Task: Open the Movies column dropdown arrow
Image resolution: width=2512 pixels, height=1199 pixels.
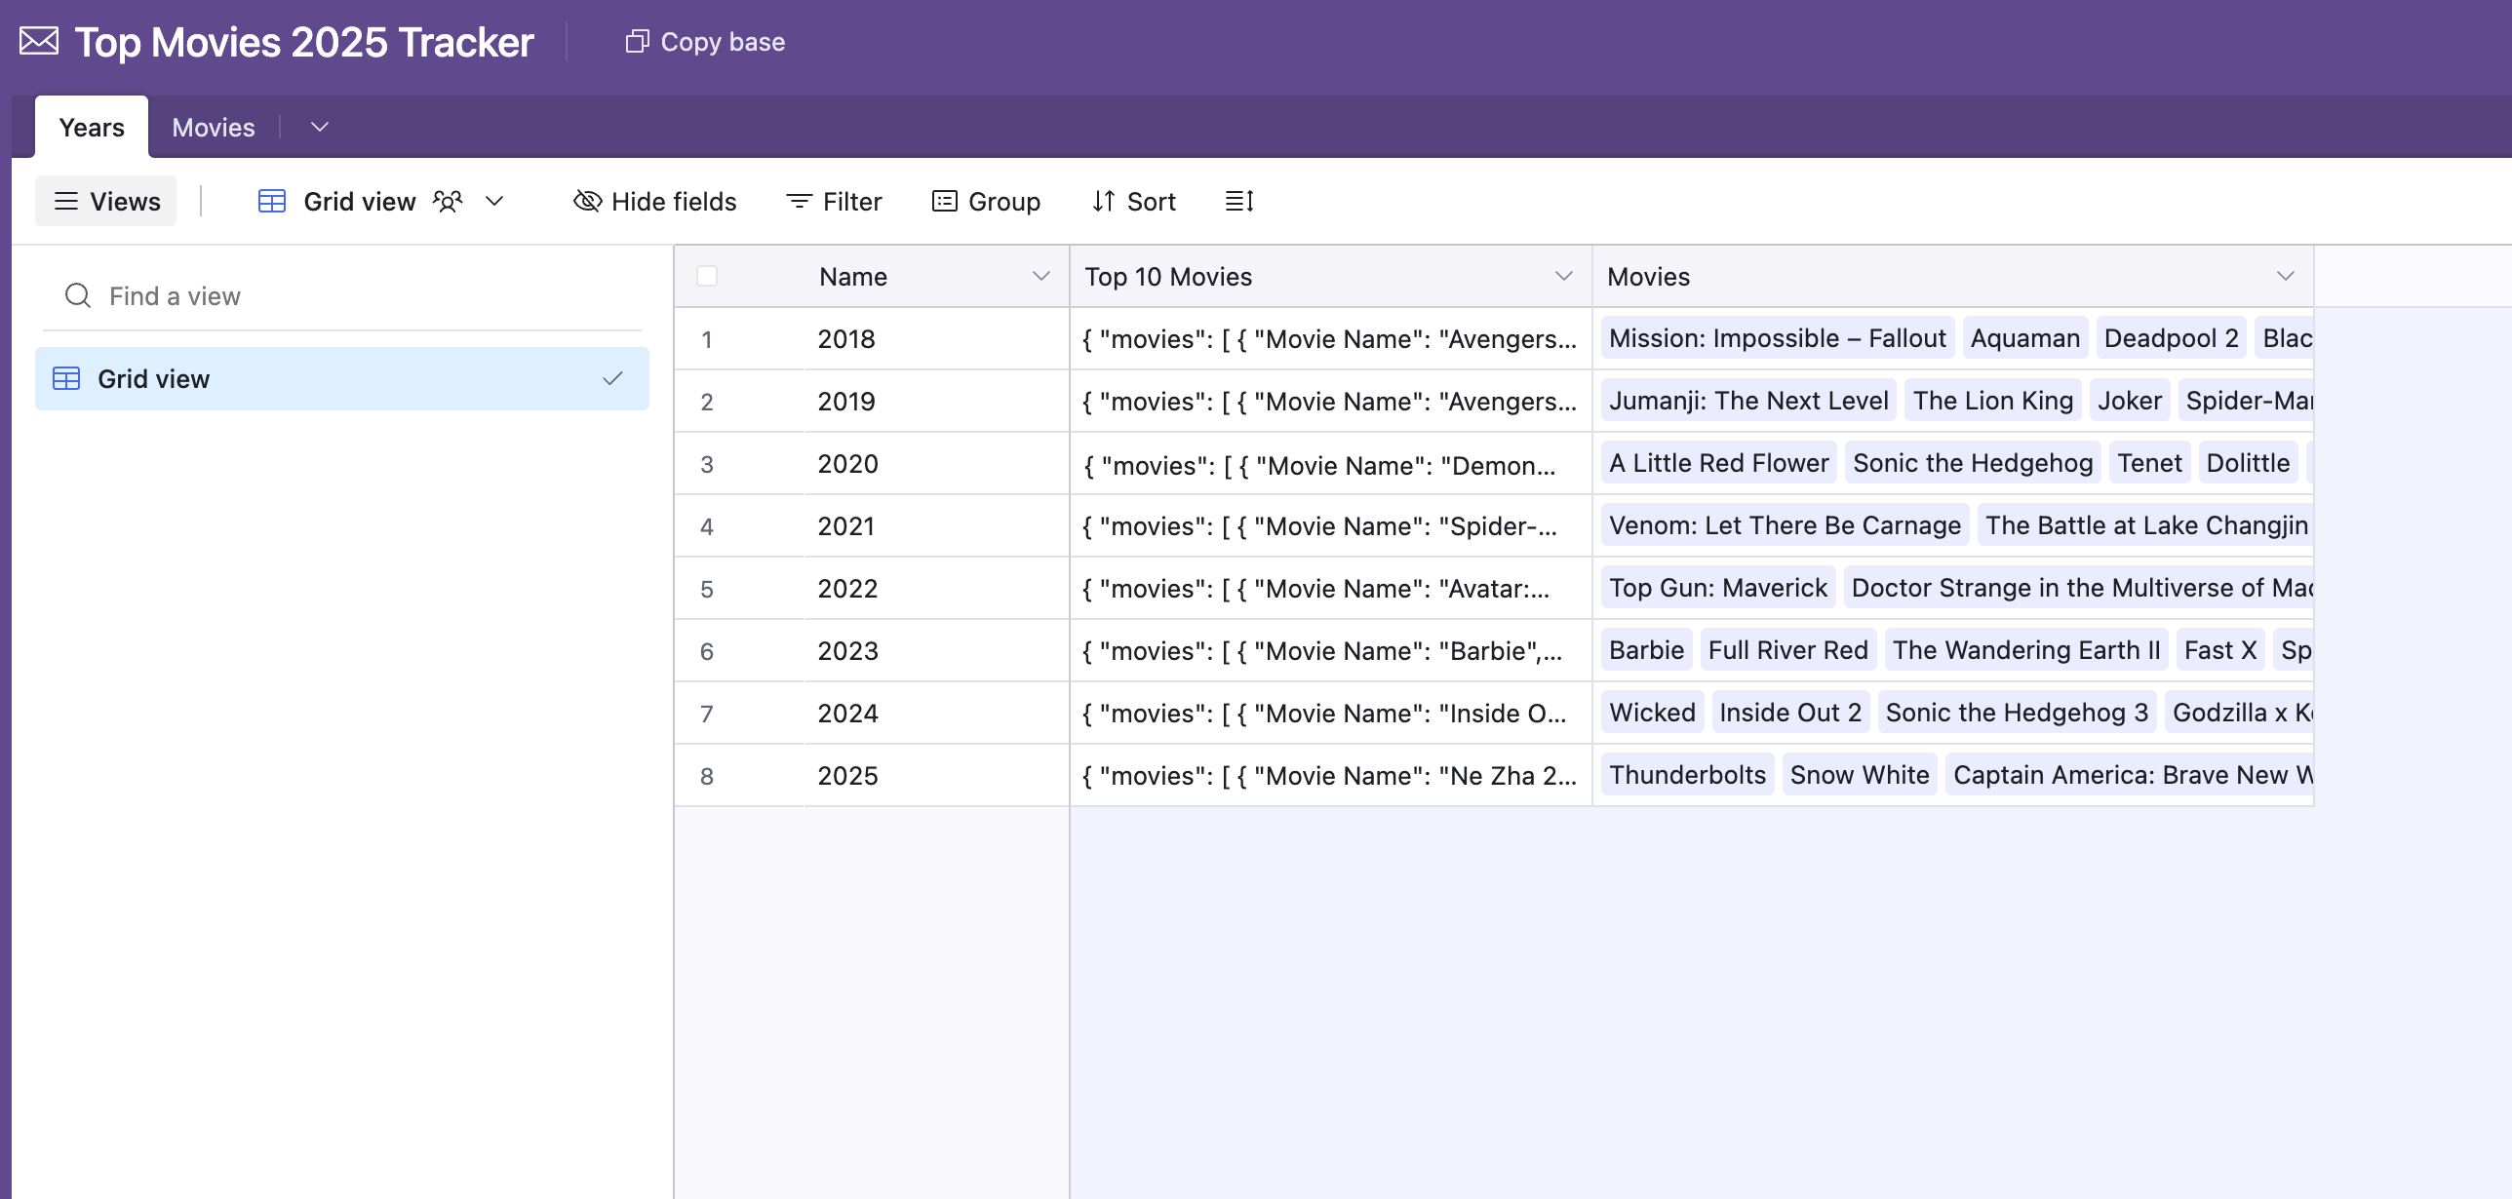Action: coord(2285,276)
